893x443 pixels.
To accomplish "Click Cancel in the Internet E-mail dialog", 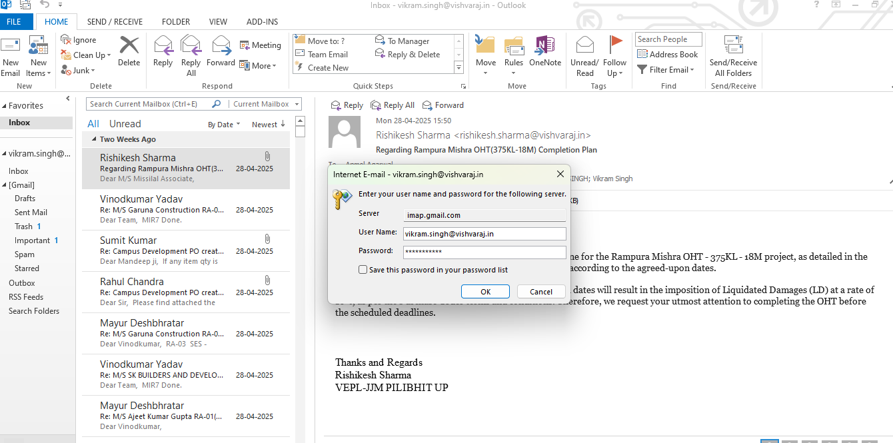I will (540, 292).
